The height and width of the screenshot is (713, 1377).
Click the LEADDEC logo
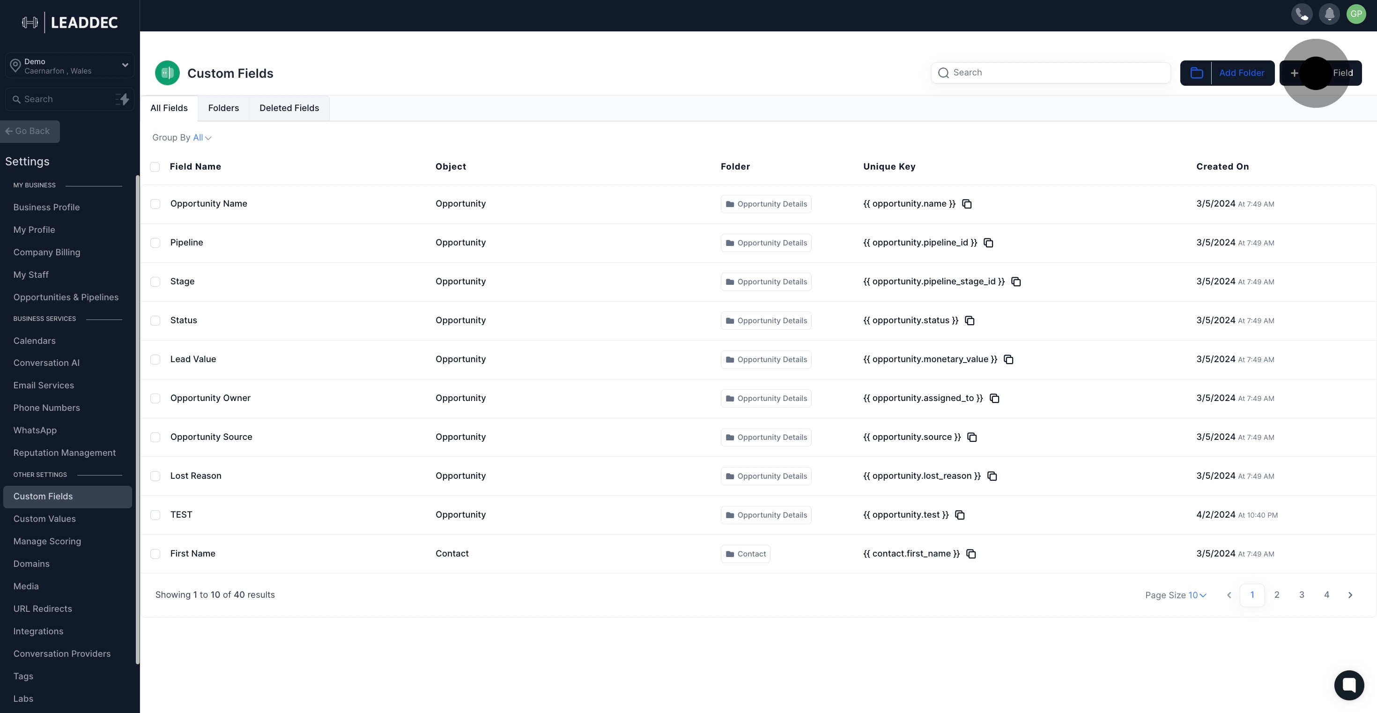tap(70, 22)
